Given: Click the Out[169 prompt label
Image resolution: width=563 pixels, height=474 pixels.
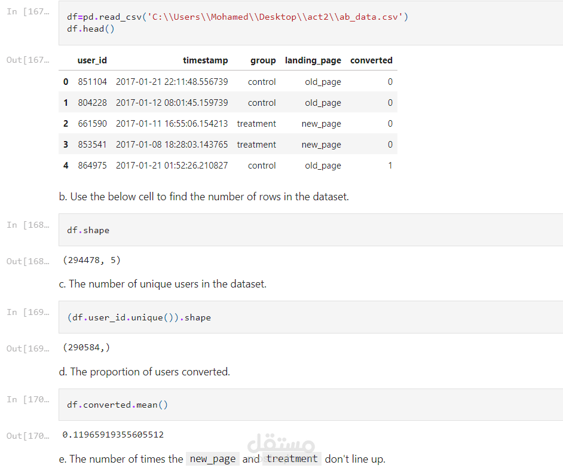Looking at the screenshot, I should pyautogui.click(x=27, y=348).
